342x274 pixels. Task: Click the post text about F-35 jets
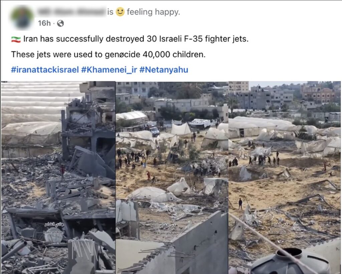pos(136,39)
